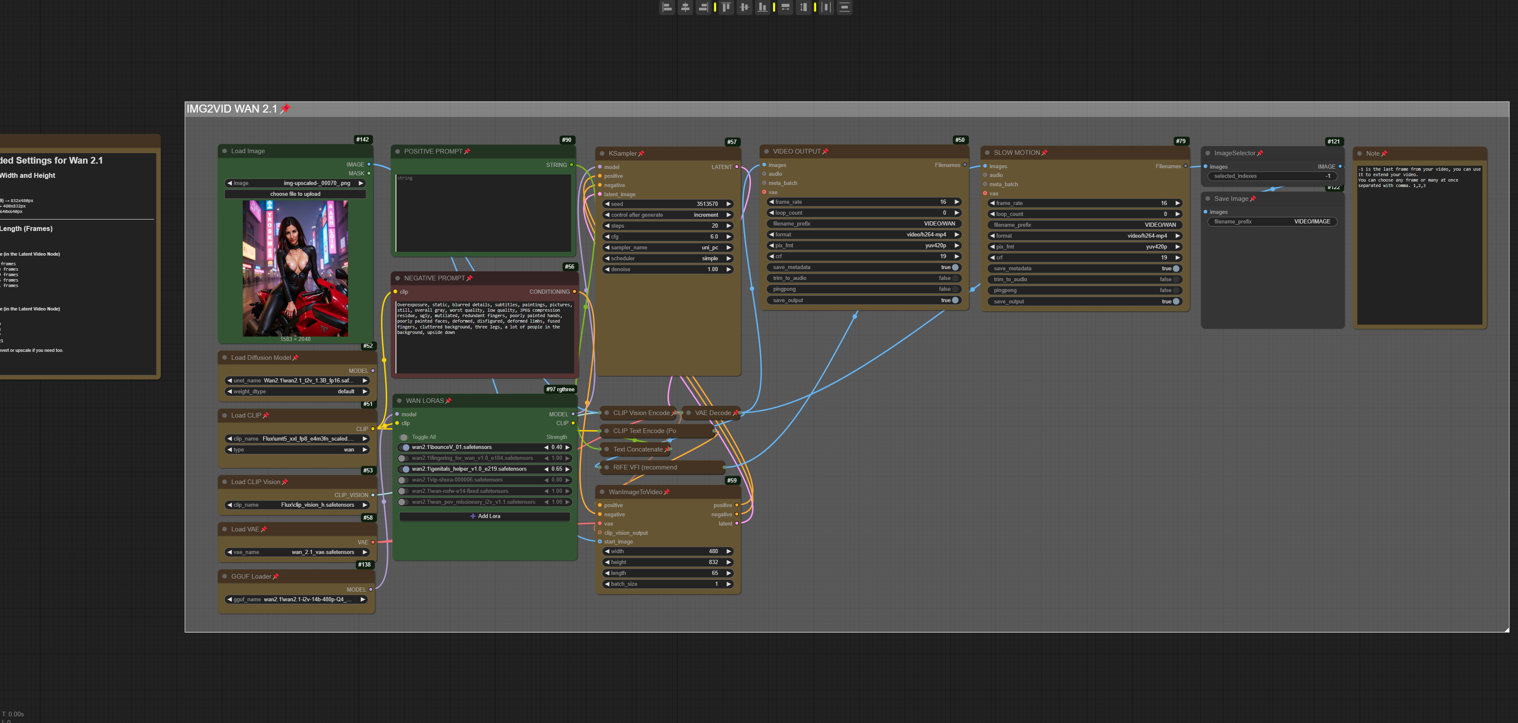Click the equalize width icon

tap(786, 7)
